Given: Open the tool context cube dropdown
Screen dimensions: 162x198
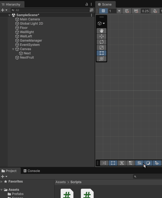Looking at the screenshot, I should pyautogui.click(x=101, y=23).
